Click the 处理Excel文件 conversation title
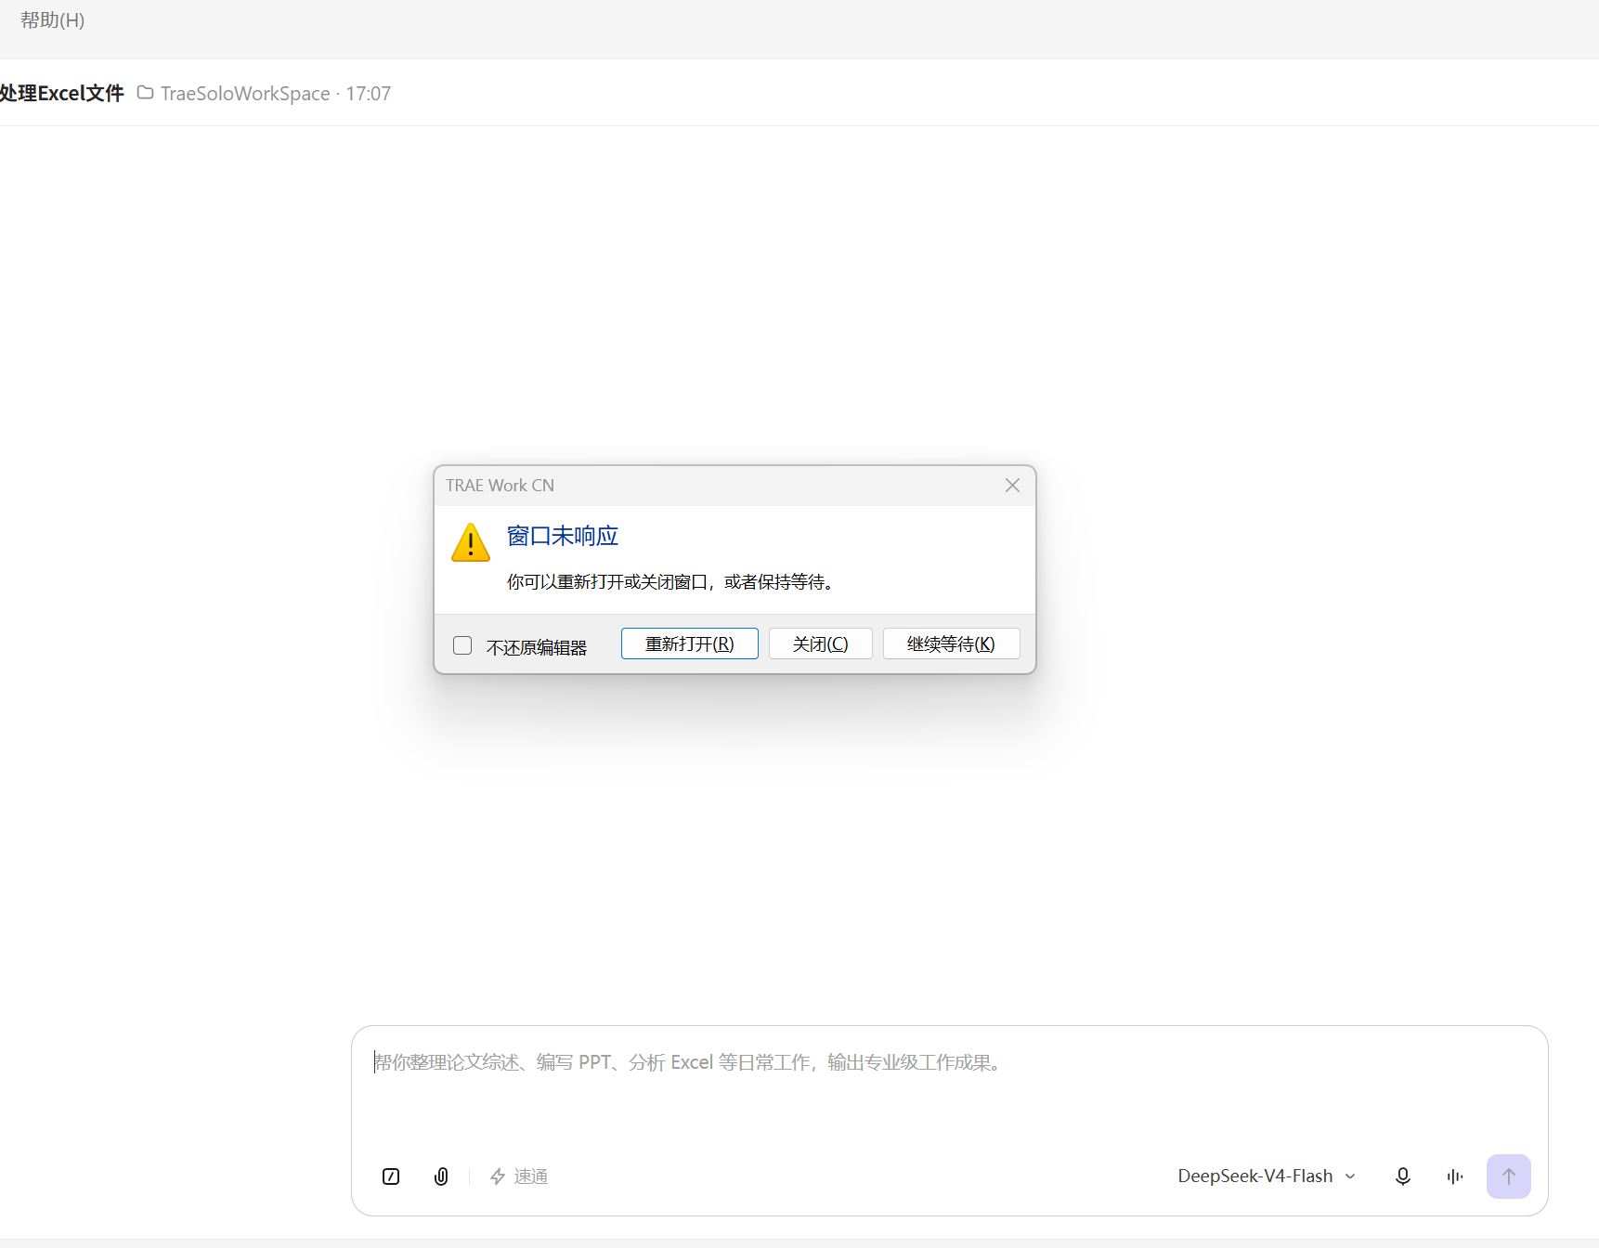1599x1248 pixels. 61,93
